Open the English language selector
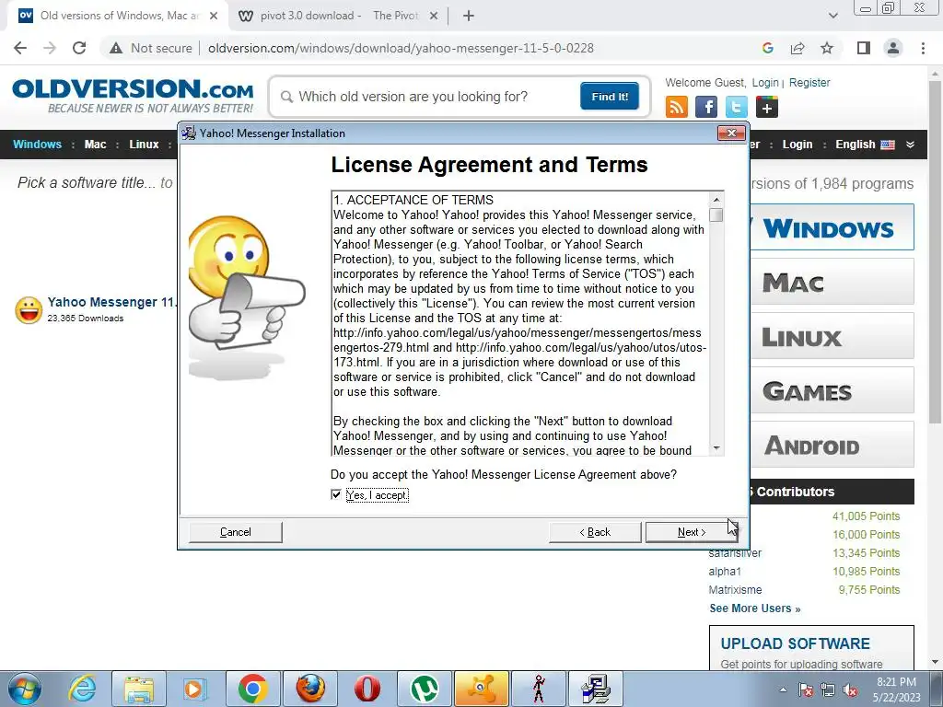Screen dimensions: 943x707 click(865, 145)
